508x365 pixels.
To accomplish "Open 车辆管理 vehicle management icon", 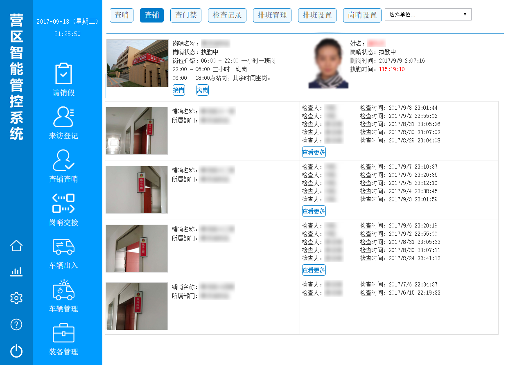I will pyautogui.click(x=63, y=290).
